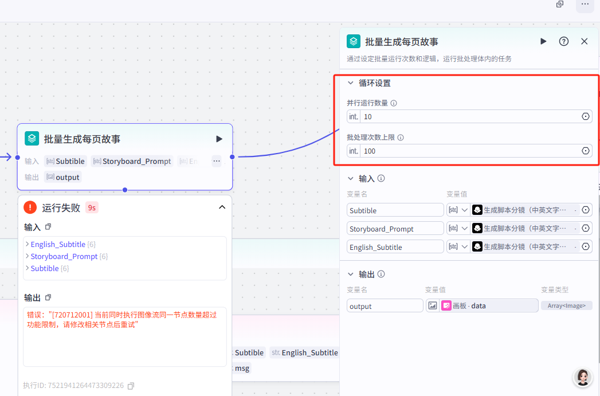
Task: Click info icon beside 并行运行数量
Action: (394, 103)
